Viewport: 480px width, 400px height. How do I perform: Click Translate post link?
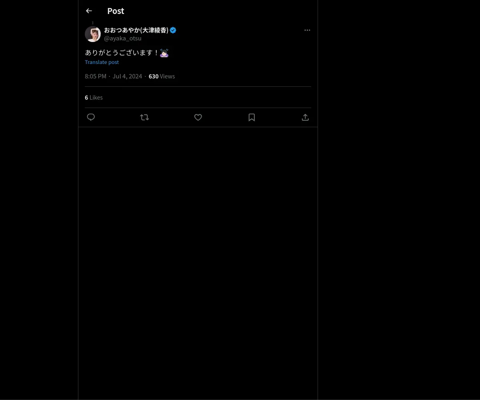click(102, 62)
